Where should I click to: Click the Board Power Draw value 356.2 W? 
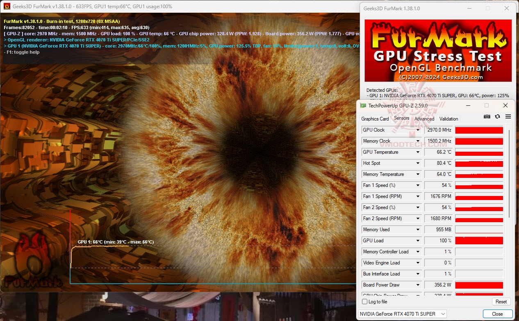point(439,285)
